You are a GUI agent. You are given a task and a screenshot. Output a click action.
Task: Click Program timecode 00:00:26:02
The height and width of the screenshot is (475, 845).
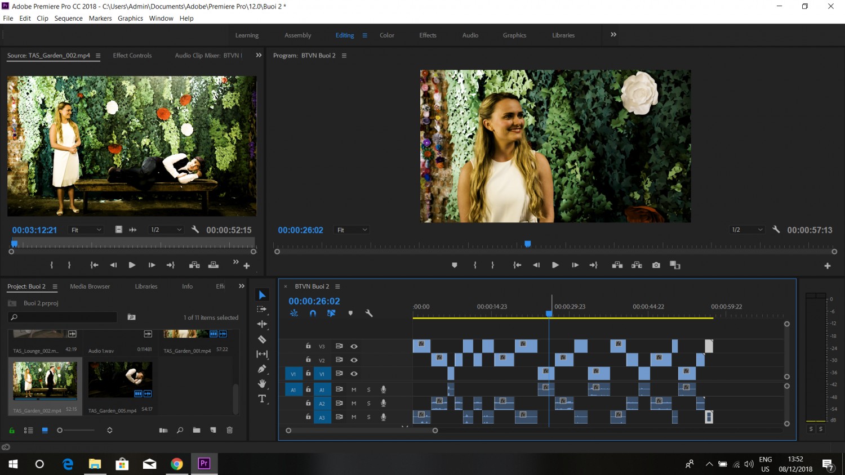(x=300, y=230)
